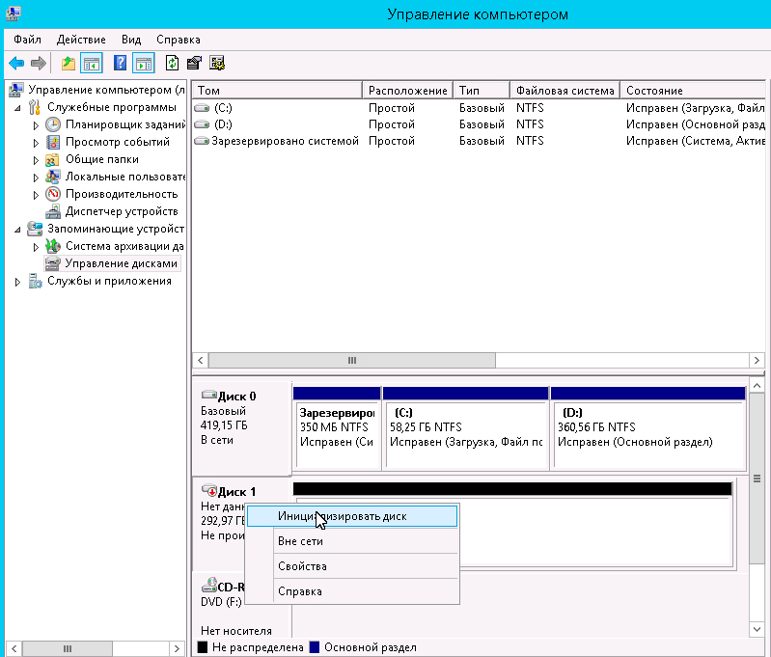The image size is (771, 657).
Task: Select Инициализировать диск from the context menu
Action: pos(342,516)
